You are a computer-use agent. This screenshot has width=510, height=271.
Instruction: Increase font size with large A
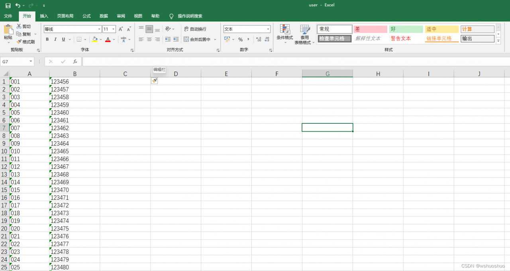tap(121, 29)
